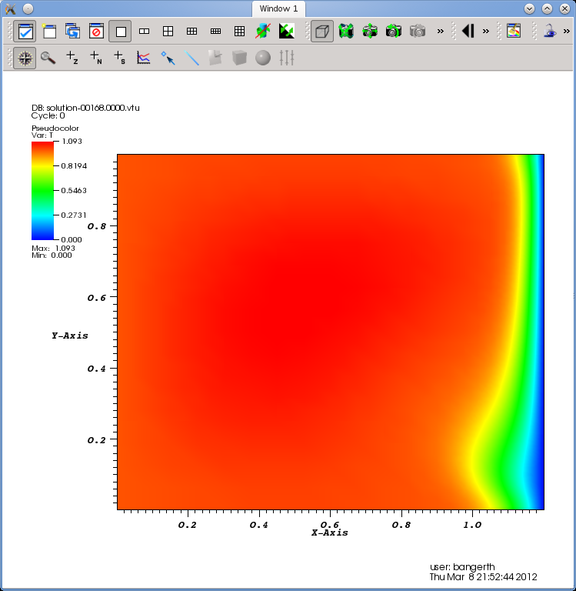Select the single window 1x1 layout
This screenshot has width=576, height=591.
point(120,32)
